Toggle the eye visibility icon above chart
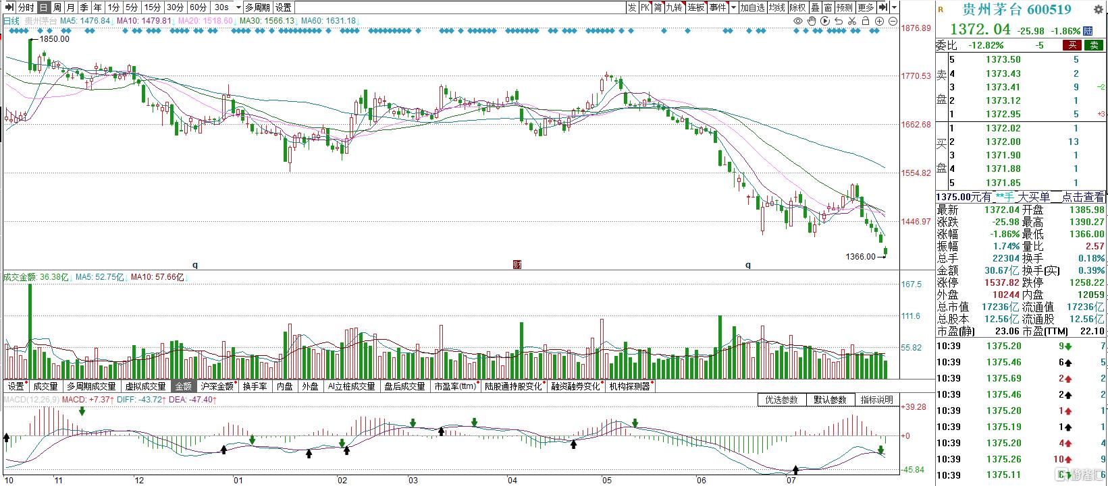This screenshot has height=486, width=1108. coord(798,21)
